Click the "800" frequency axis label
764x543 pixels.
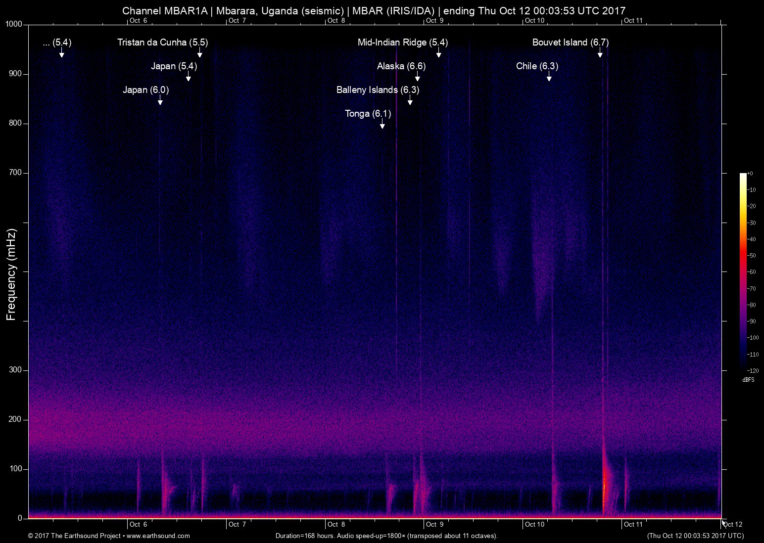[x=16, y=124]
